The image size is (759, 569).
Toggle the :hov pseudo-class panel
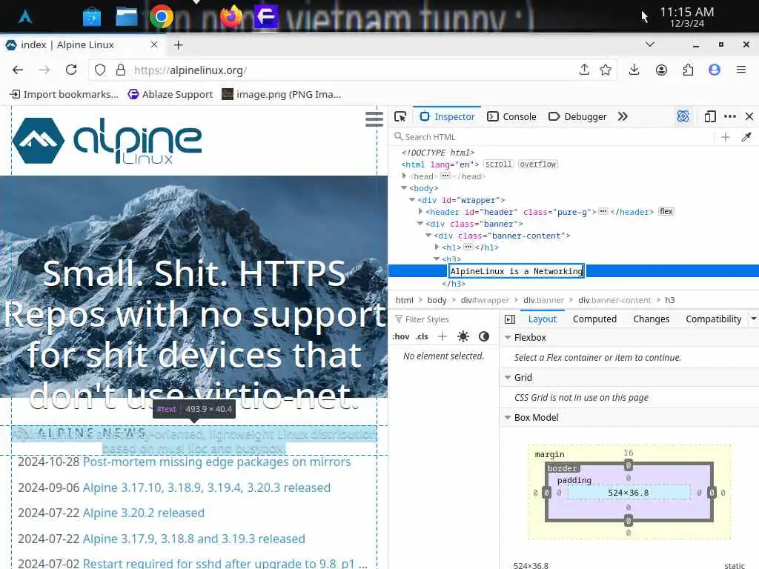pos(401,337)
